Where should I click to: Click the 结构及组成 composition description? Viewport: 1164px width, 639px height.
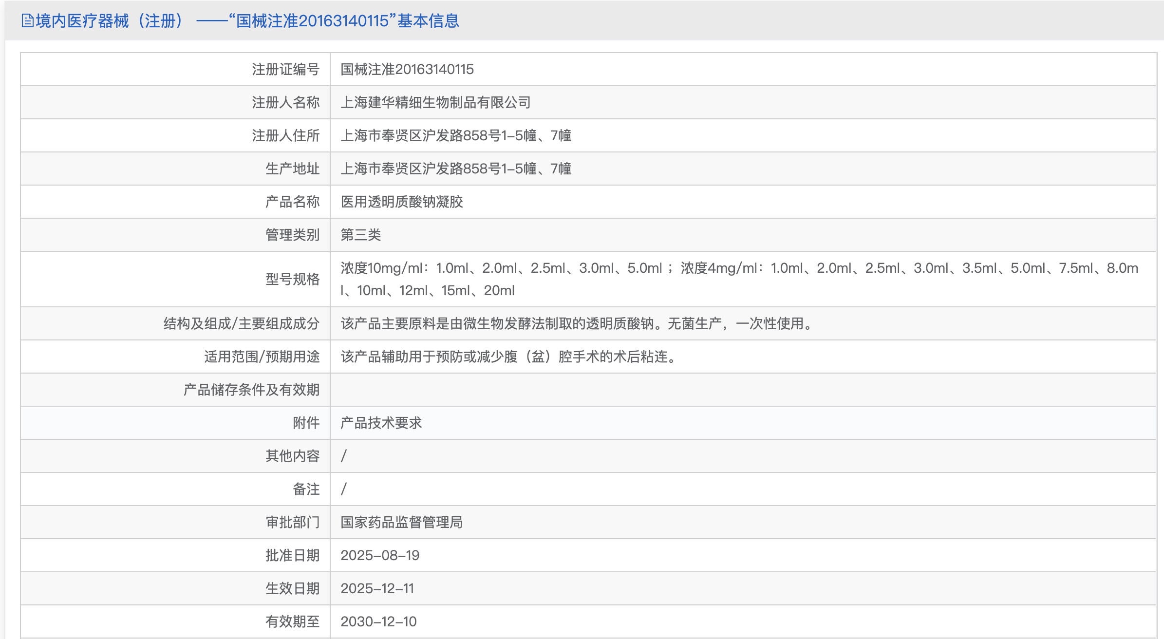(577, 323)
